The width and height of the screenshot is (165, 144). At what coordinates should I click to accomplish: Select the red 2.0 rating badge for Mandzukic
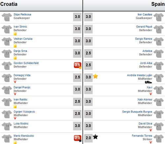coord(78,138)
